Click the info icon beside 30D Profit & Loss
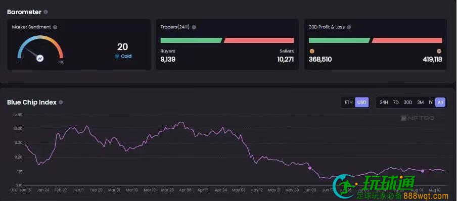The height and width of the screenshot is (201, 457). pos(349,27)
